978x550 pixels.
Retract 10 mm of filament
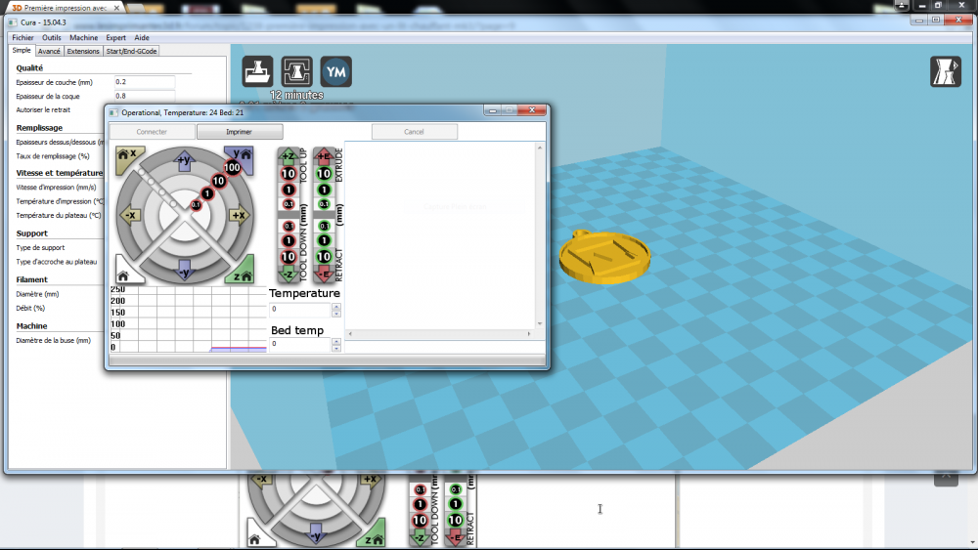tap(324, 257)
